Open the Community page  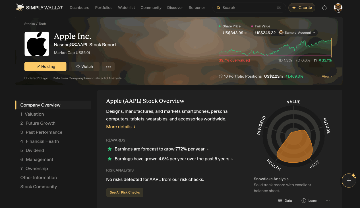151,8
